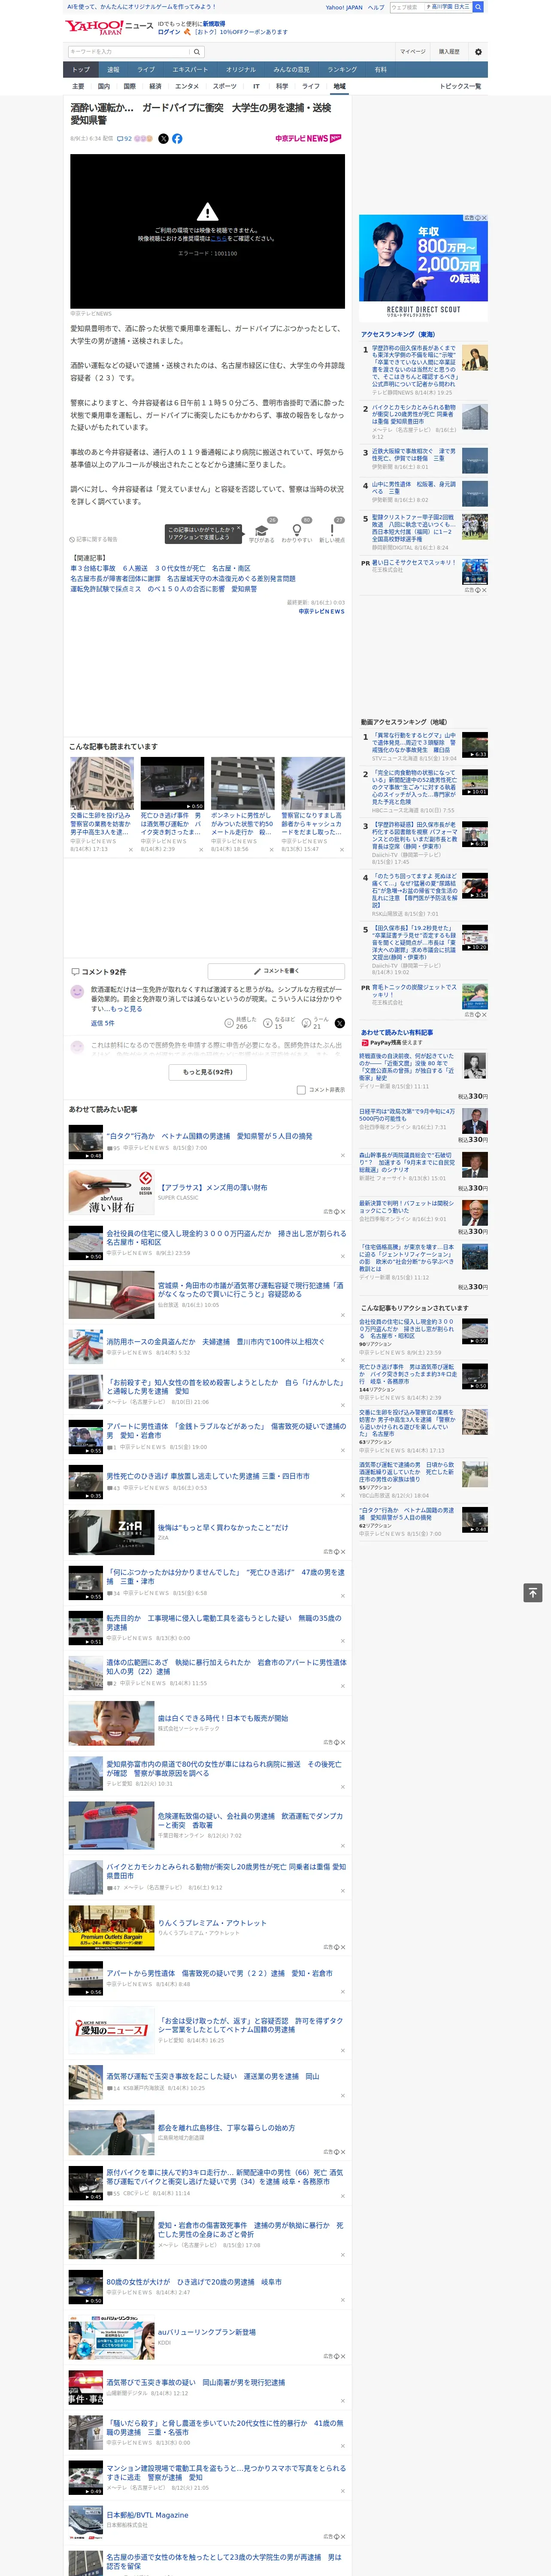Viewport: 551px width, 2576px height.
Task: Click the Yahoo! JAPAN news logo
Action: click(108, 27)
